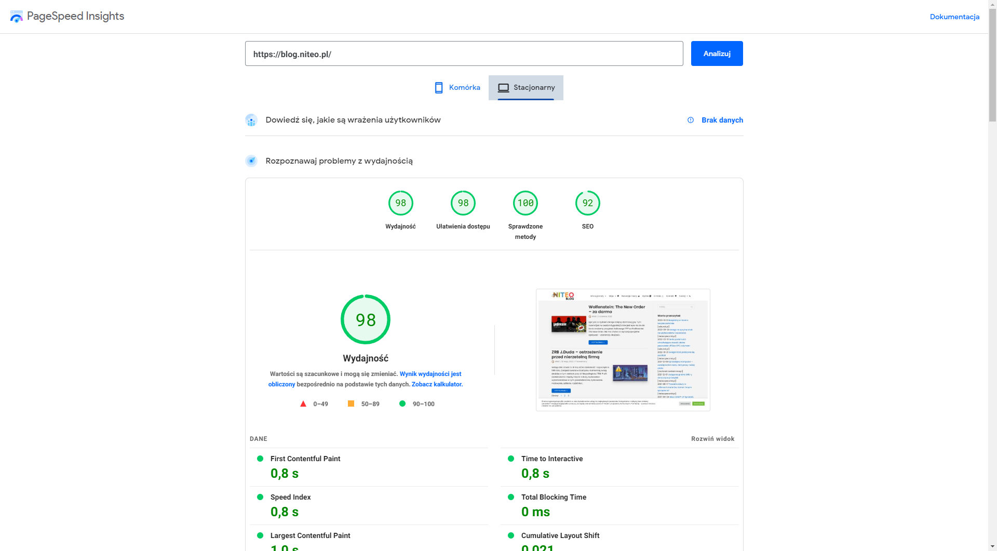Open the Dokumentacja link
The height and width of the screenshot is (551, 997).
pos(954,17)
